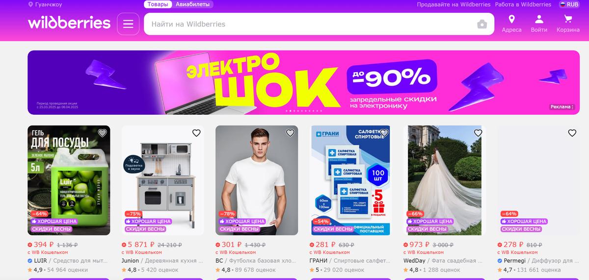Image resolution: width=589 pixels, height=280 pixels.
Task: Open the Корзина shopping cart
Action: pos(568,24)
